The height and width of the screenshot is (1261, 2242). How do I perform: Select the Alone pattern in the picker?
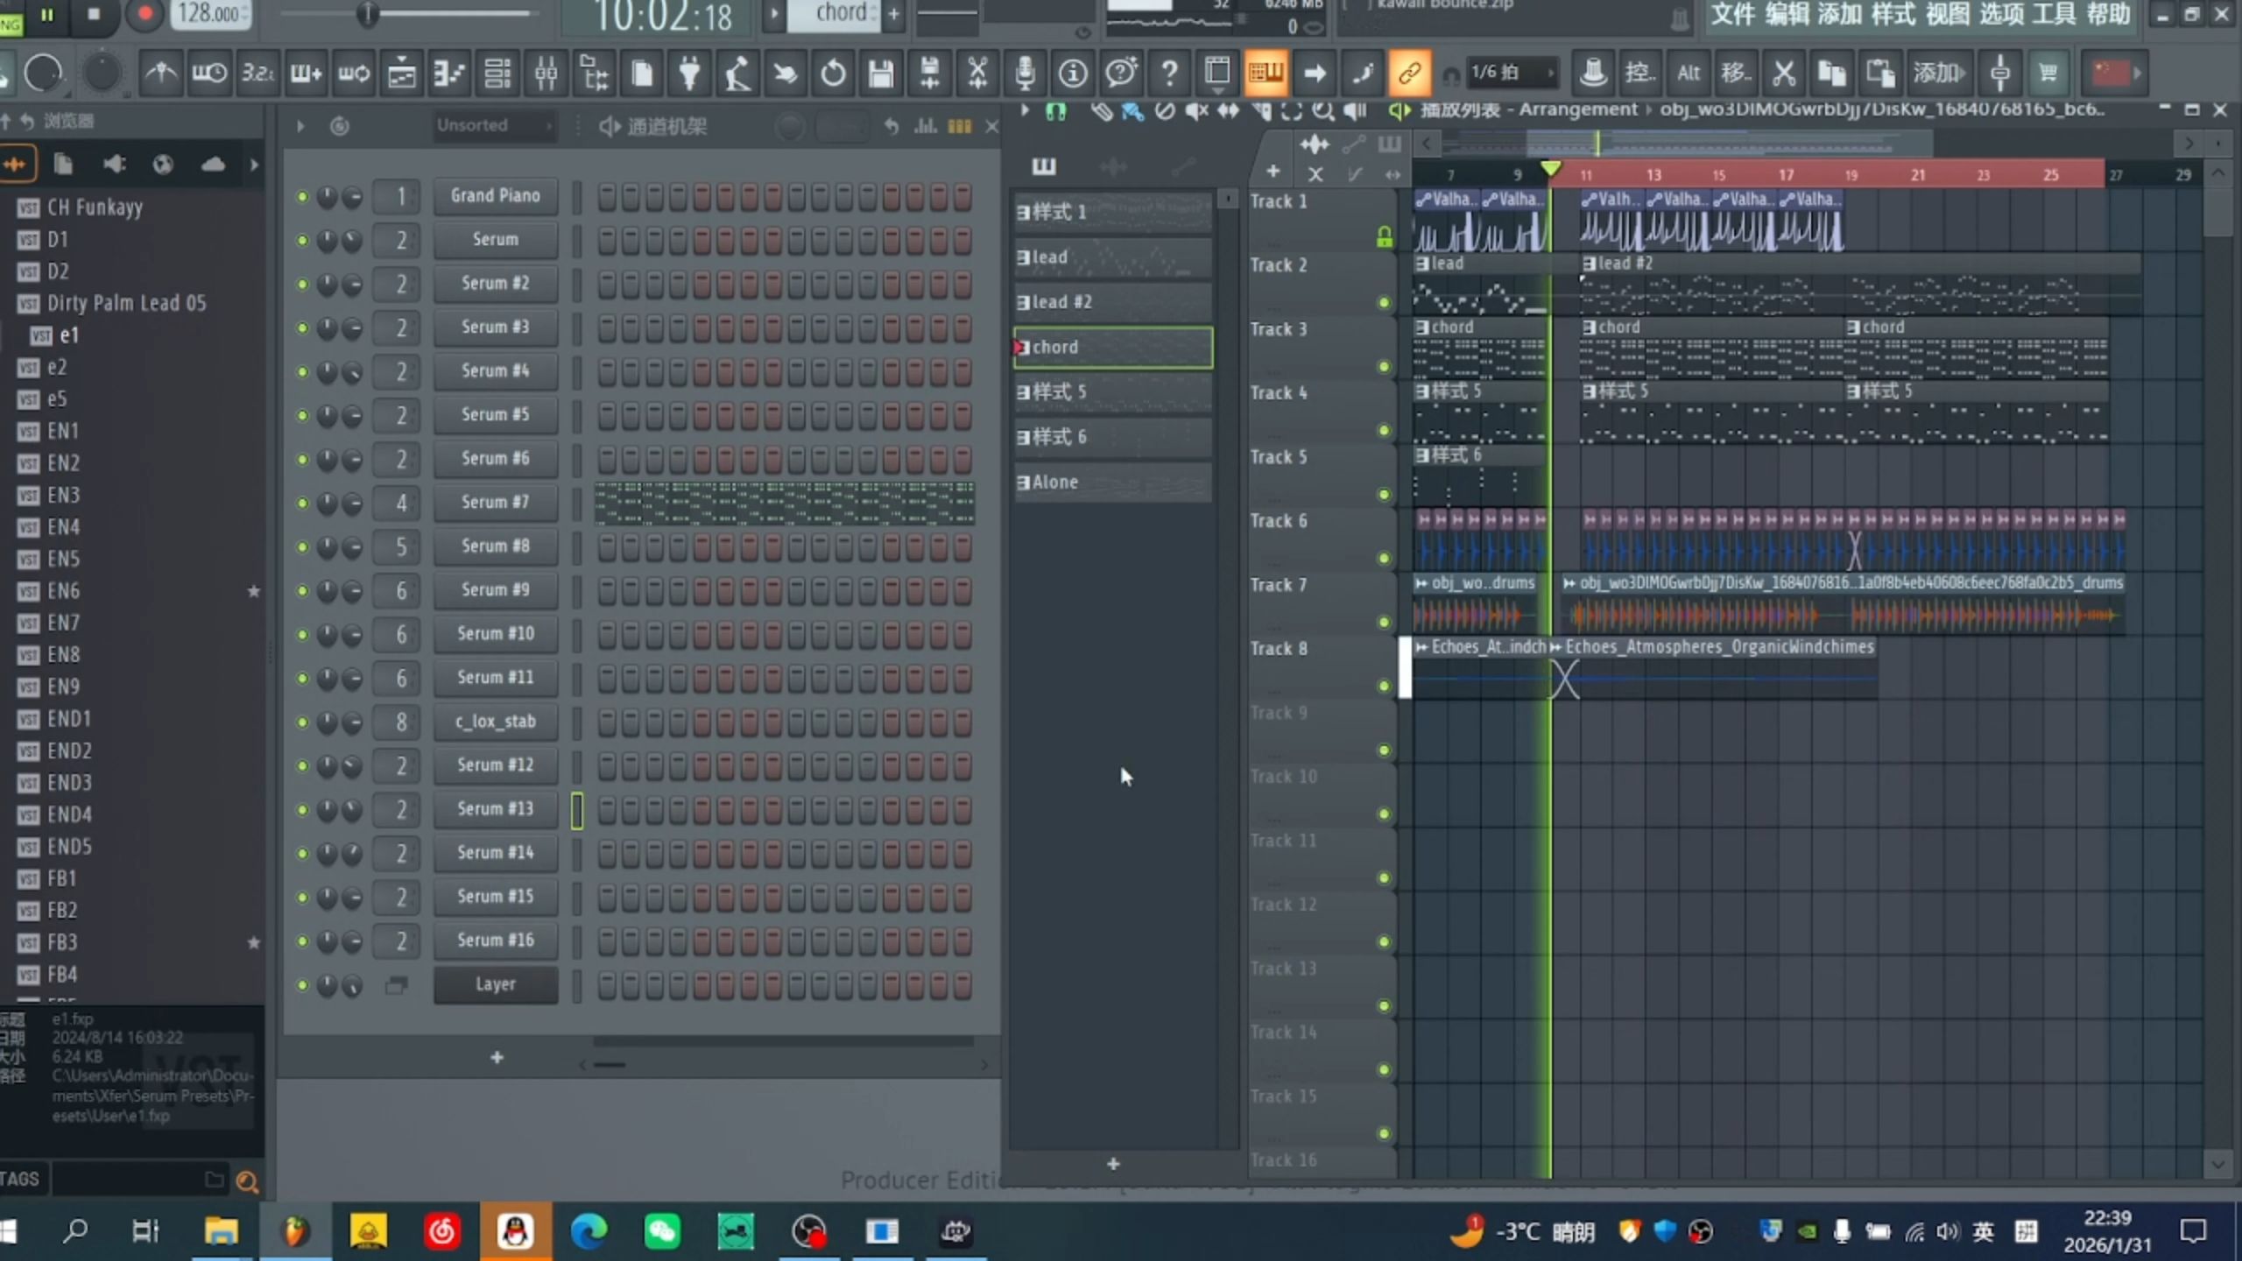[1113, 483]
